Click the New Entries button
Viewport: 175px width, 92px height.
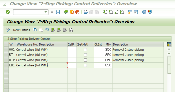21,30
